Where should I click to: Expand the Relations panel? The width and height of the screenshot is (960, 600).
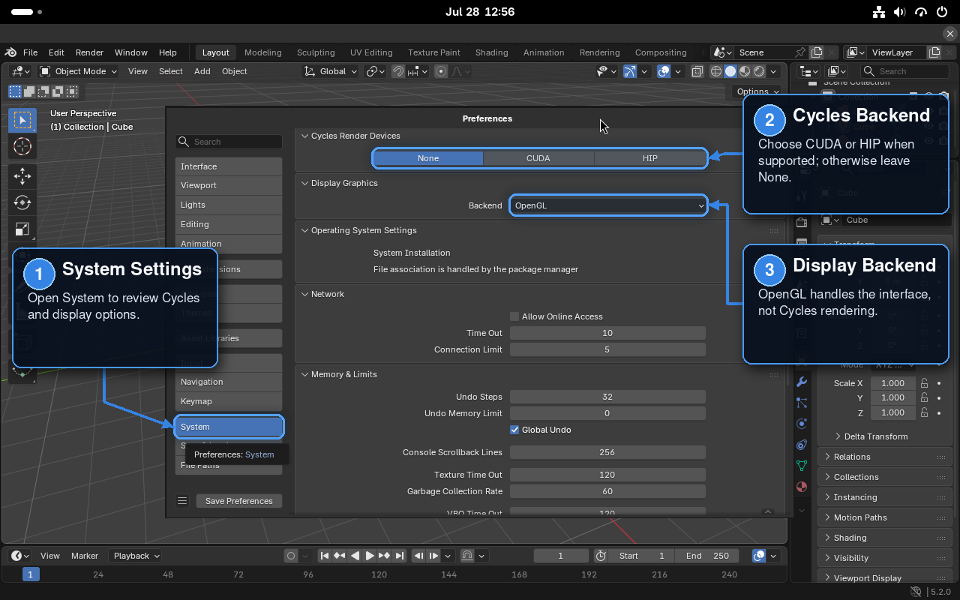point(883,457)
